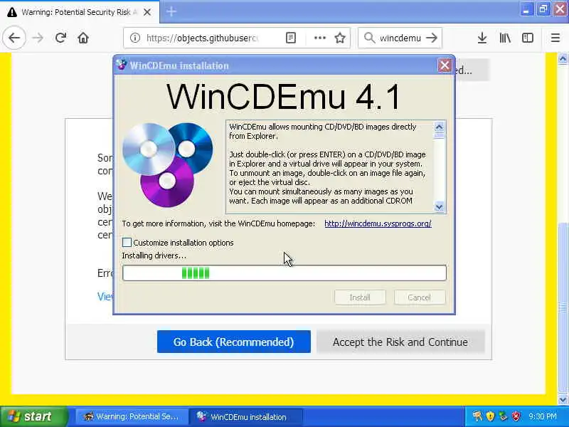Click the search magnifier icon
The image size is (569, 427).
pyautogui.click(x=369, y=38)
